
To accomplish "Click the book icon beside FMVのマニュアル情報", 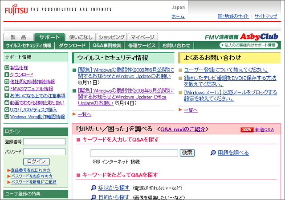I will [x=7, y=89].
